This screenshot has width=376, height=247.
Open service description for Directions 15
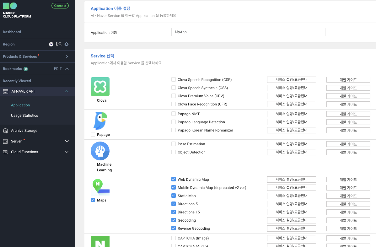tap(291, 212)
